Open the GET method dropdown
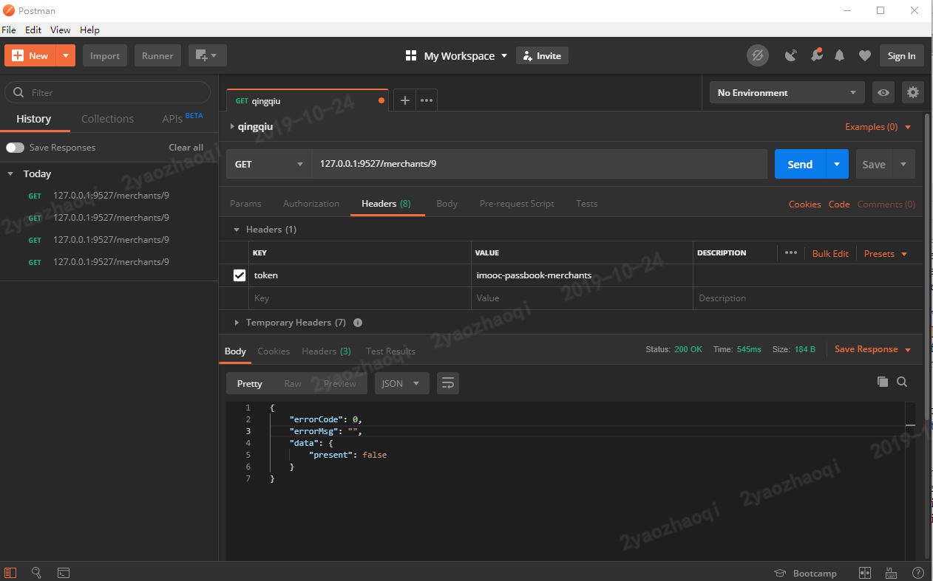The height and width of the screenshot is (581, 933). coord(268,164)
